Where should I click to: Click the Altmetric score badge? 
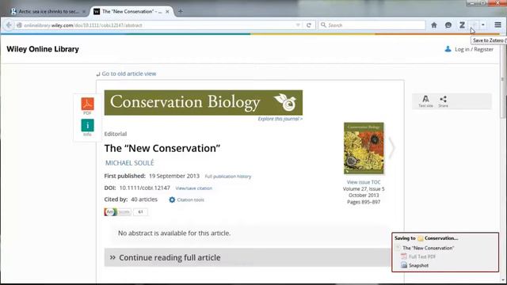(x=126, y=212)
